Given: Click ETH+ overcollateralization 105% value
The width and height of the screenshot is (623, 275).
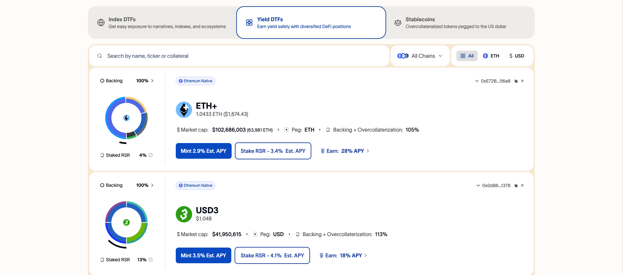Looking at the screenshot, I should 412,130.
